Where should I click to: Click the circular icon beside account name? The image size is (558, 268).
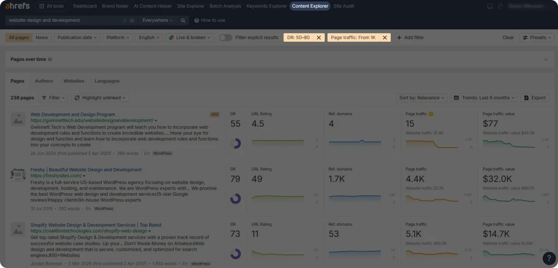500,6
